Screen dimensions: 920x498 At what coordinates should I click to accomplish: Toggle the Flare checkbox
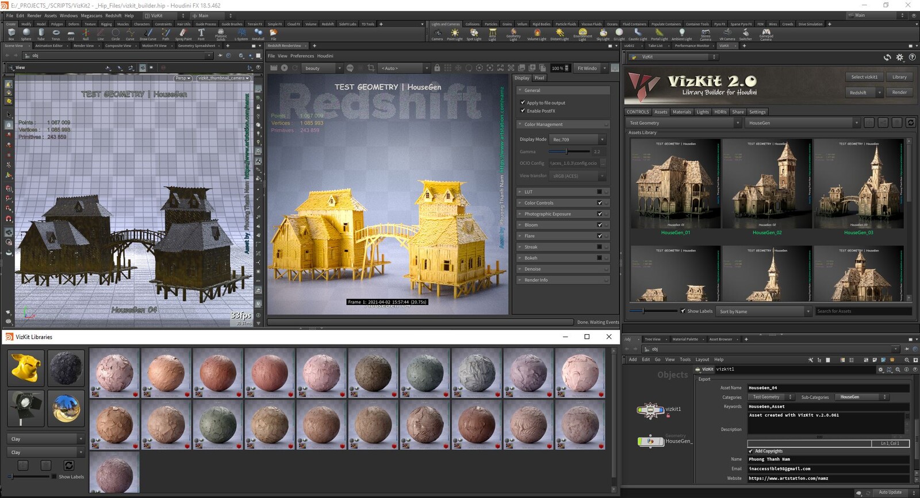599,236
